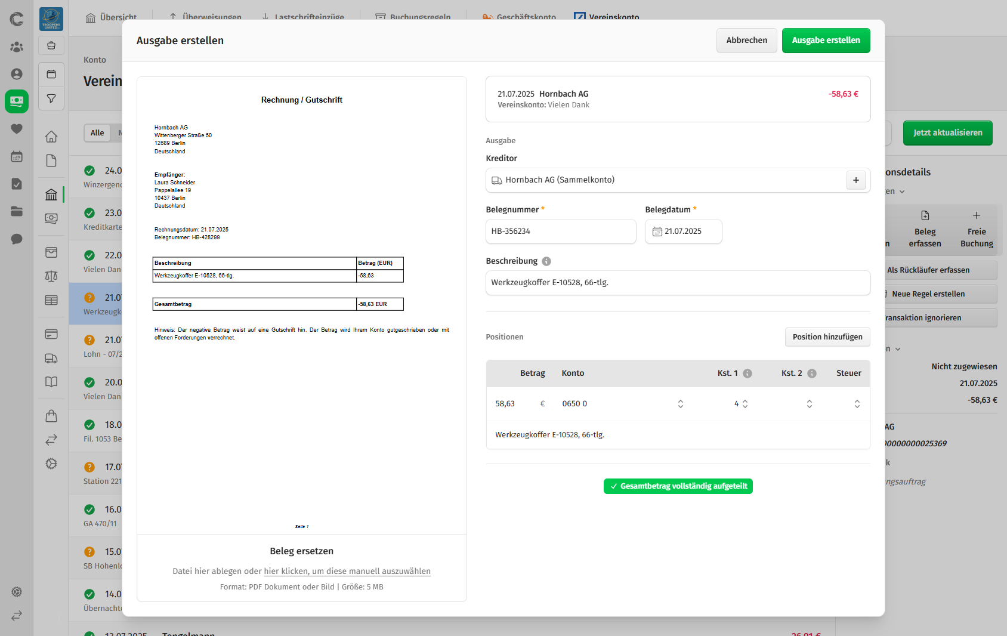Click the filter funnel icon in sidebar
The width and height of the screenshot is (1007, 636).
point(51,98)
